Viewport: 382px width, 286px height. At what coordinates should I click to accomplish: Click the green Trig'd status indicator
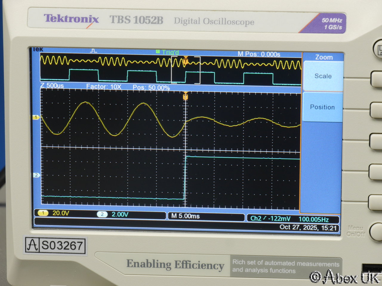pos(168,52)
